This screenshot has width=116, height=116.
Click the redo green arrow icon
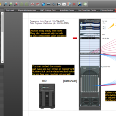(x=27, y=4)
